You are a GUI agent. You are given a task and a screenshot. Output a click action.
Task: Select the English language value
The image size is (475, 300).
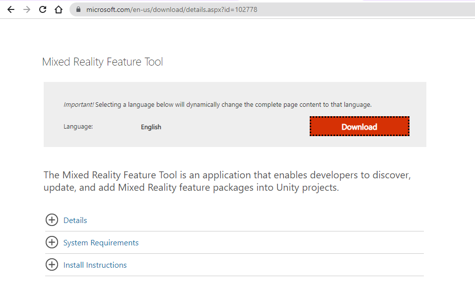(x=151, y=127)
